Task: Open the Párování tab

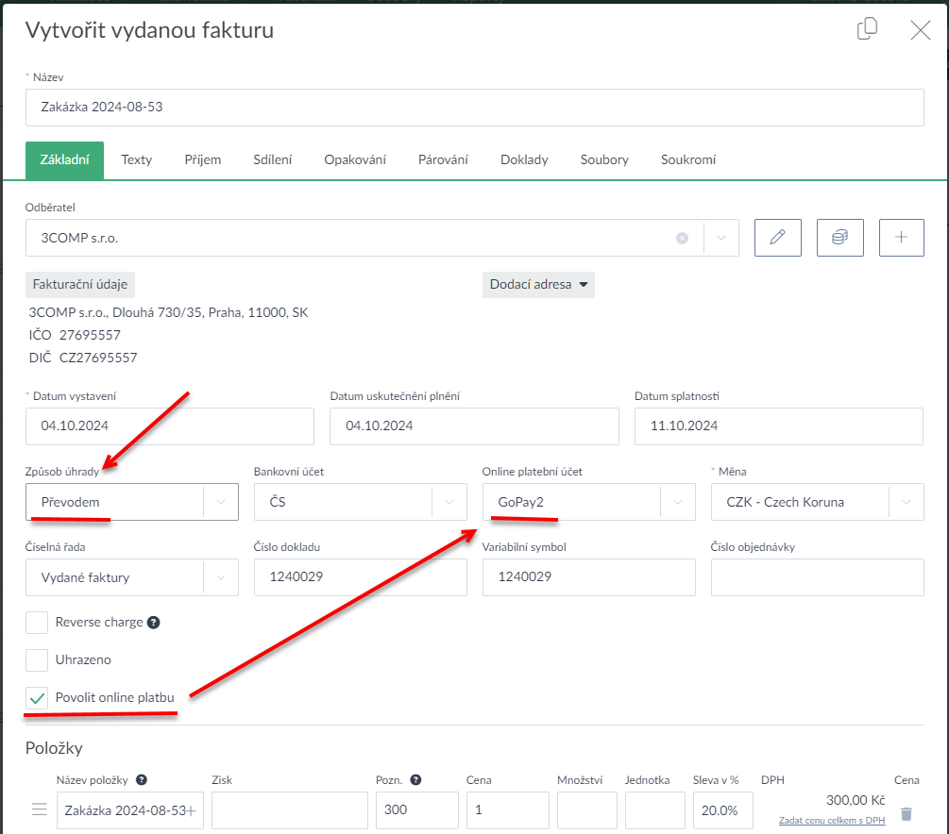Action: point(443,159)
